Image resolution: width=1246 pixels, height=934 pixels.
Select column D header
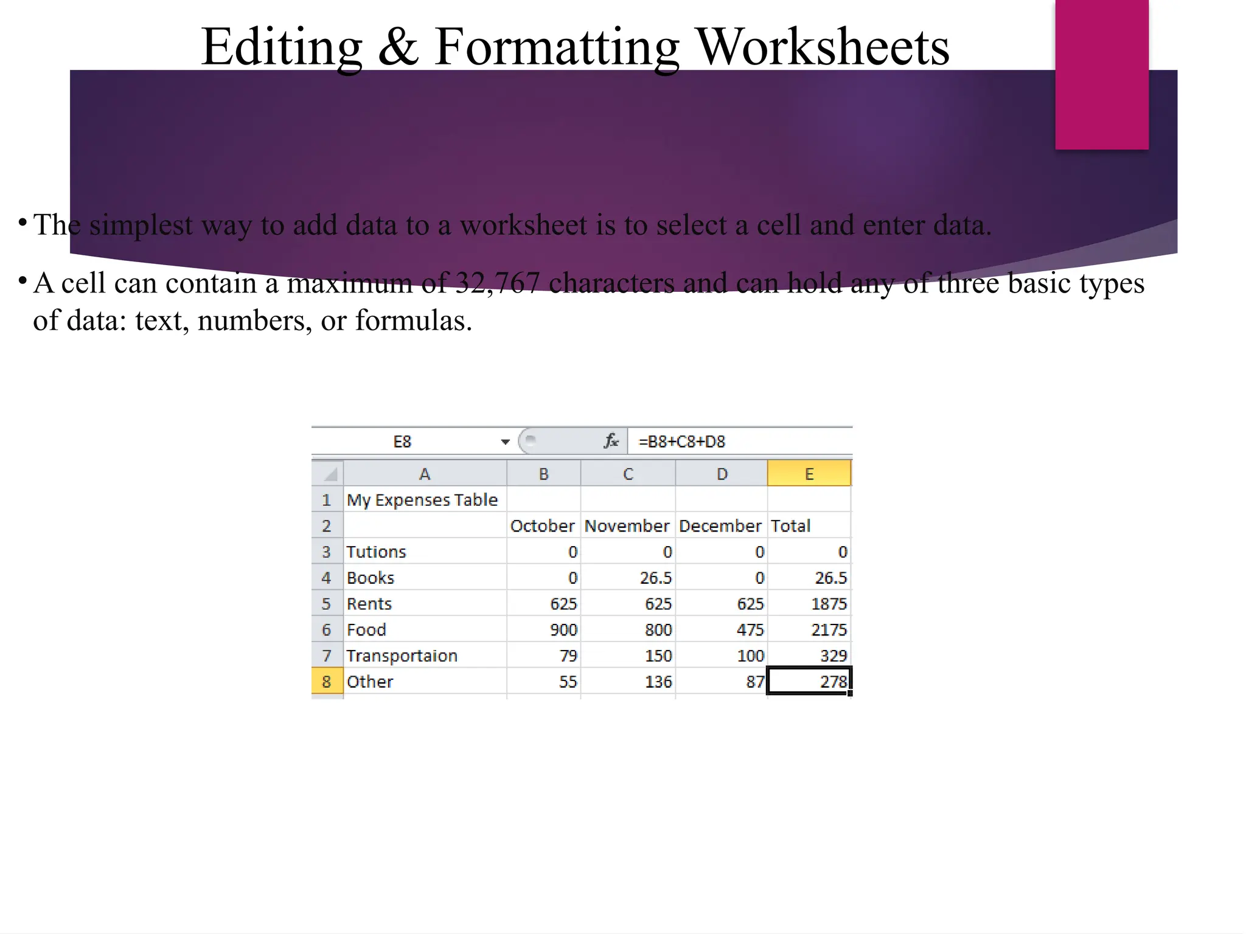722,474
